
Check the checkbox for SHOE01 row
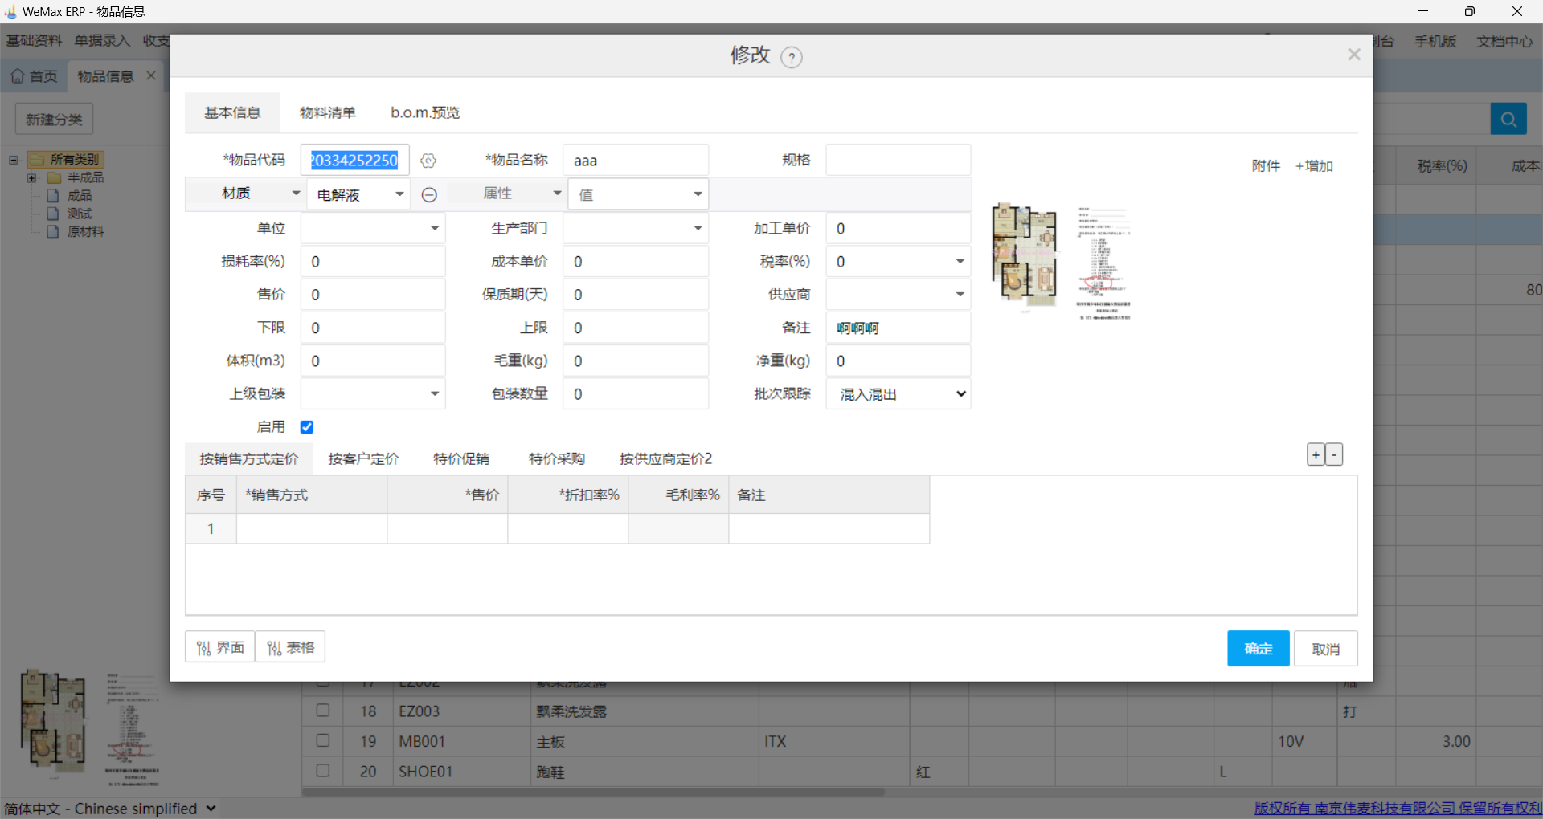(x=323, y=770)
